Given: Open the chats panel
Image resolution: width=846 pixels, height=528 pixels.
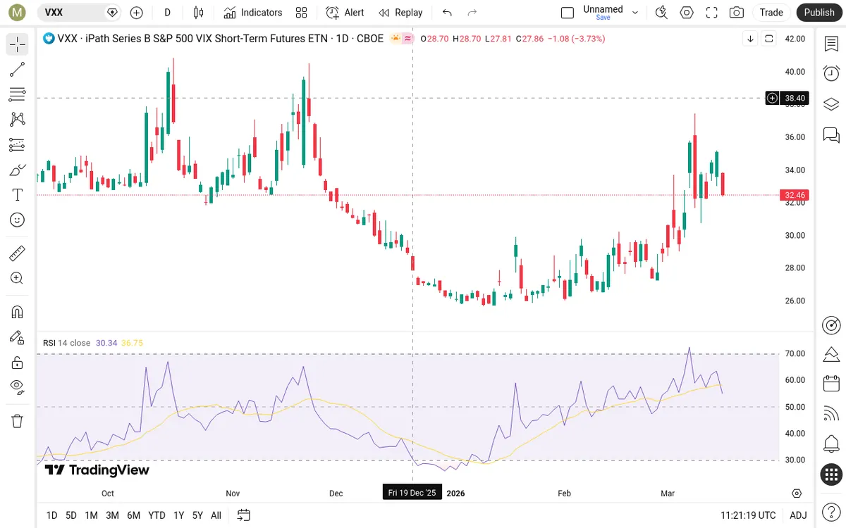Looking at the screenshot, I should pyautogui.click(x=831, y=134).
